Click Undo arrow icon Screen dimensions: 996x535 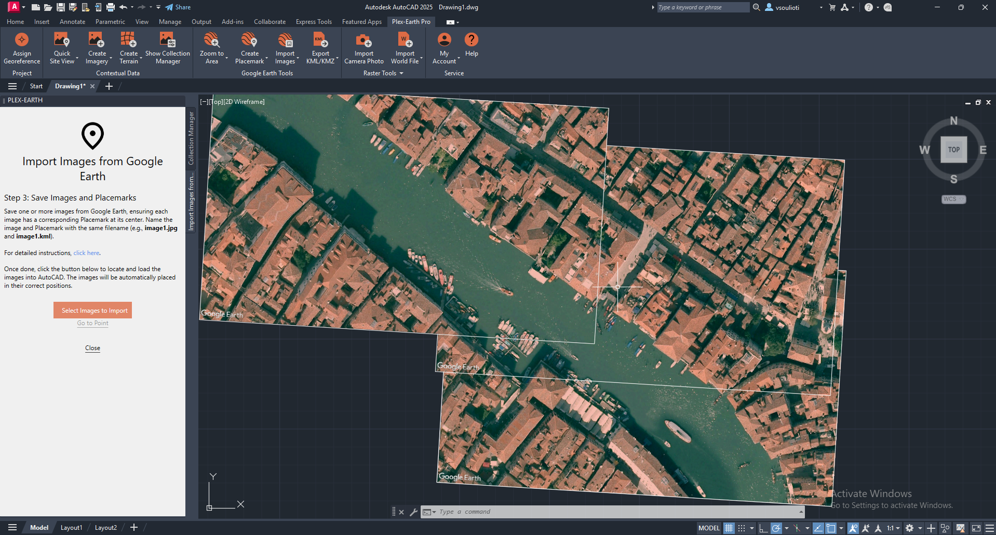click(x=123, y=7)
